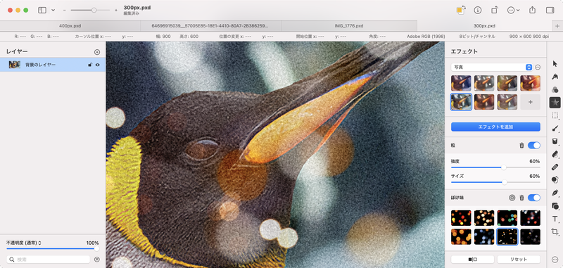Image resolution: width=563 pixels, height=268 pixels.
Task: Delete the 粒 grain effect
Action: coord(521,146)
